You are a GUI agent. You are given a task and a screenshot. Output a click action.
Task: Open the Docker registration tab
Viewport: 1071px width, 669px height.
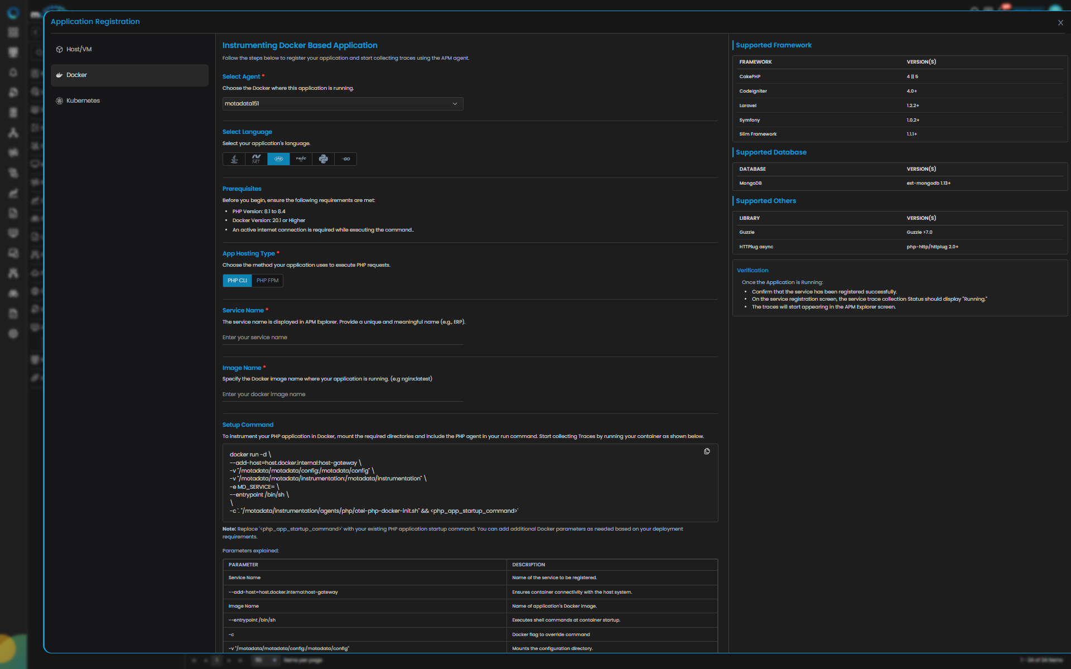[76, 75]
